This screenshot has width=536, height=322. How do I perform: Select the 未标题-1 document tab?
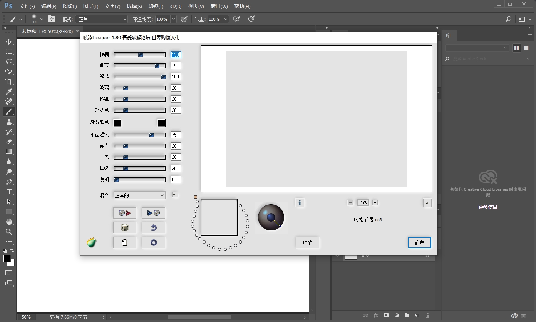[x=47, y=31]
